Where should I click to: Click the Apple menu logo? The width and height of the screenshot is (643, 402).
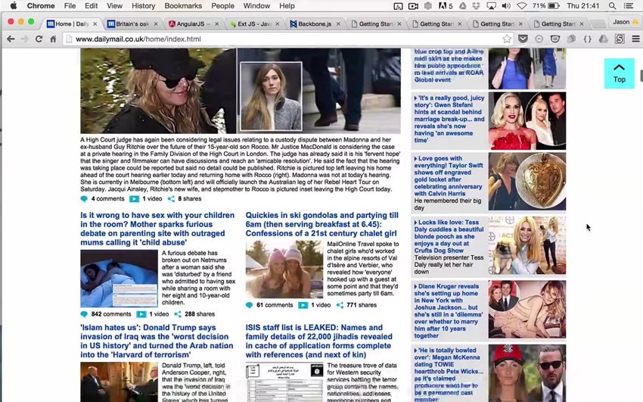(13, 6)
